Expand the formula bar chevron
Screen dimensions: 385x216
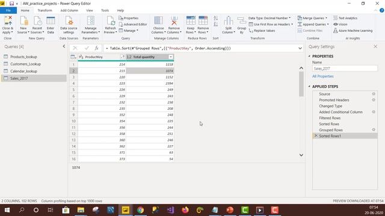(300, 48)
